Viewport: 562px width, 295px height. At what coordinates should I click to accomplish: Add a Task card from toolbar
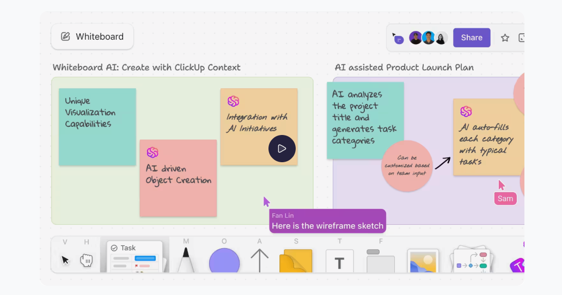135,257
